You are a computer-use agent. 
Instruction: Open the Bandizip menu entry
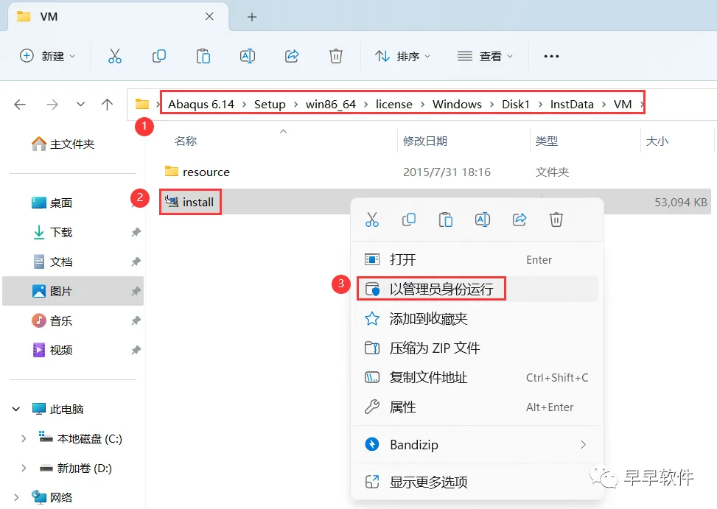[478, 445]
